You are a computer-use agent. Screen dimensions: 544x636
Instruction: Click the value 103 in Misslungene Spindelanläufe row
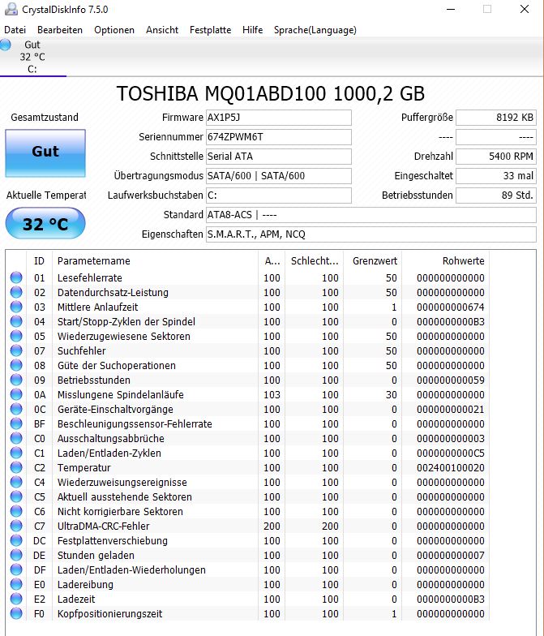tap(272, 394)
